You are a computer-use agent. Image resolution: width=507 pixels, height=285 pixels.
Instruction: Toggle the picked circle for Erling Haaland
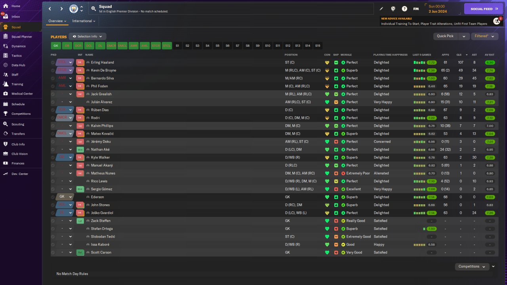coord(53,63)
